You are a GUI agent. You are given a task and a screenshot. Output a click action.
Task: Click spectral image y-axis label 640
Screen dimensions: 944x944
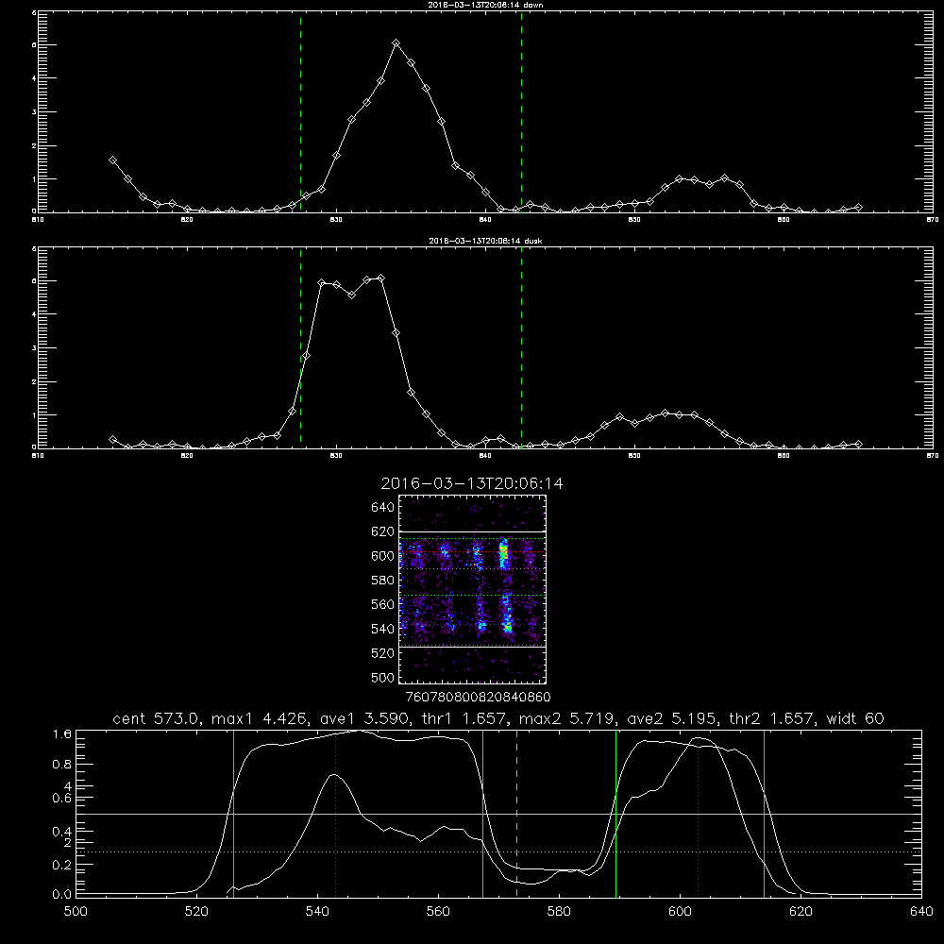click(383, 508)
